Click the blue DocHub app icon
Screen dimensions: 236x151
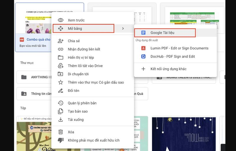click(x=143, y=56)
